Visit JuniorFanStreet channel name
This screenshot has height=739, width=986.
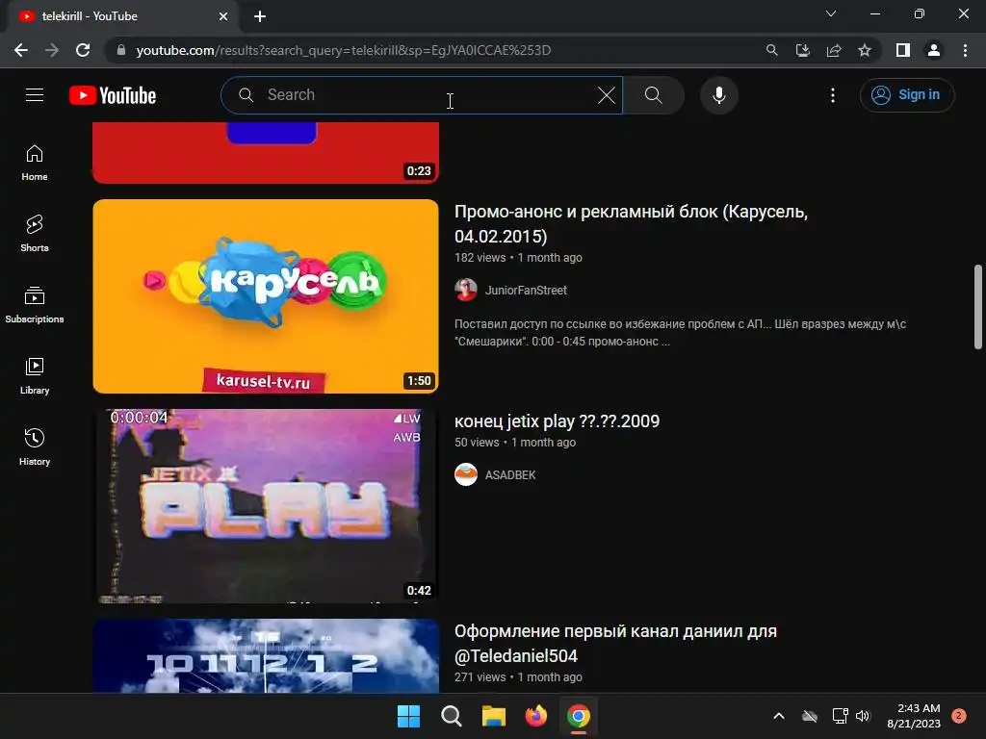tap(526, 291)
